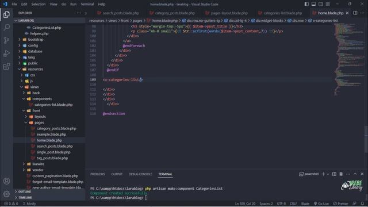Collapse the LARABLOG root folder
Screen dimensions: 368x207
tap(49, 21)
